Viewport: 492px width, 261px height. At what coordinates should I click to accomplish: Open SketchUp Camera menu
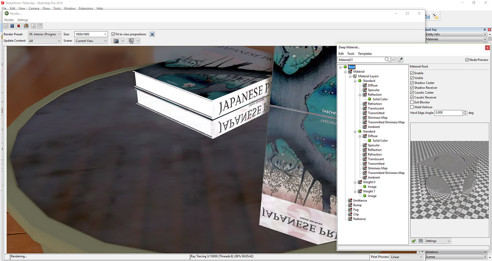(34, 8)
